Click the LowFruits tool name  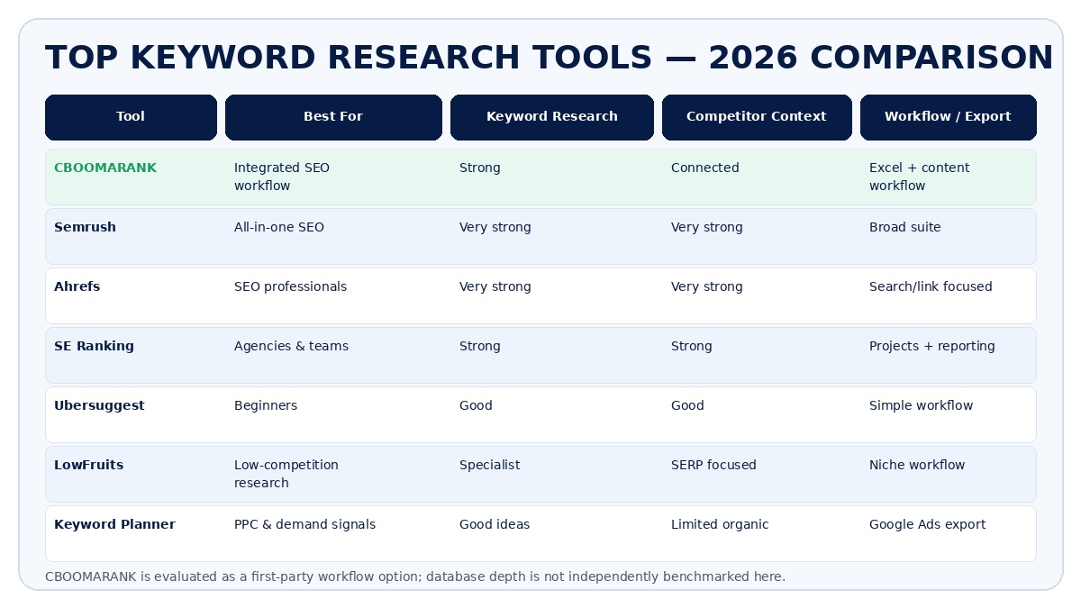pos(88,466)
